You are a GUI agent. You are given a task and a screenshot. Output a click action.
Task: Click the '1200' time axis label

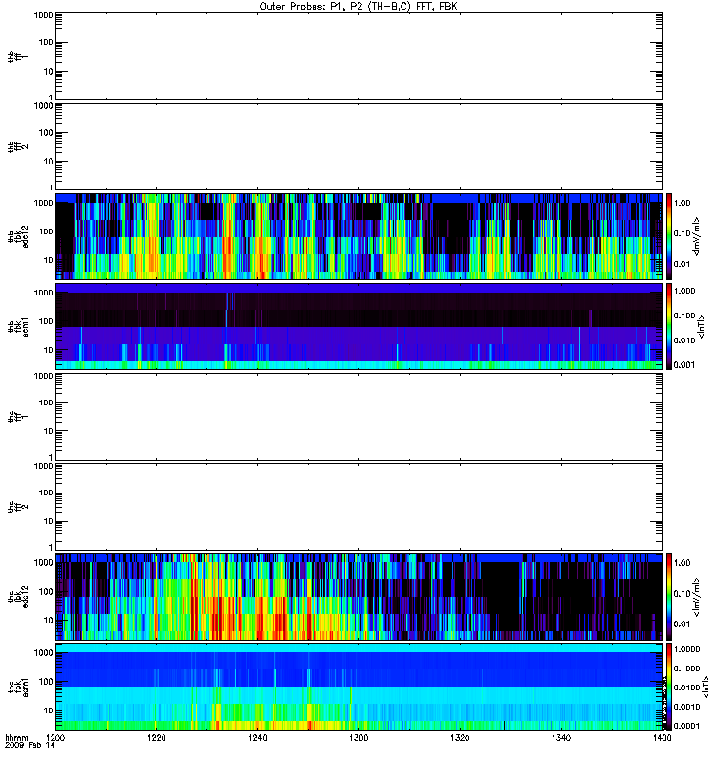[x=55, y=738]
